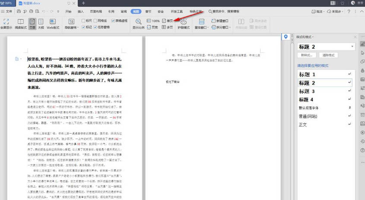Click the blue location pin icon
Screen dimensions: 365x200
click(286, 37)
